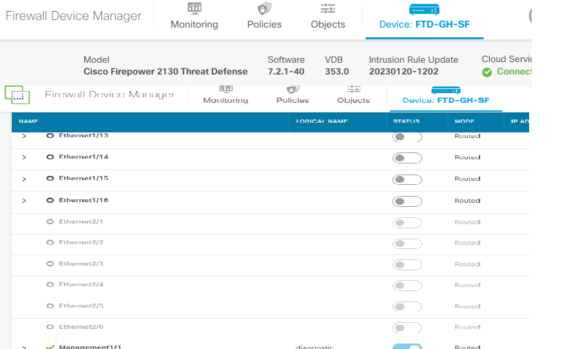565x349 pixels.
Task: Click the software version 7.2.1-40
Action: click(x=286, y=72)
